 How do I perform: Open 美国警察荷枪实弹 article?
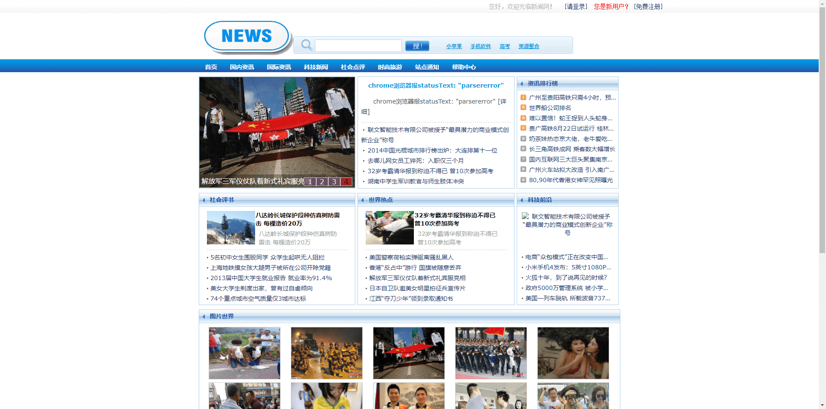click(x=411, y=257)
